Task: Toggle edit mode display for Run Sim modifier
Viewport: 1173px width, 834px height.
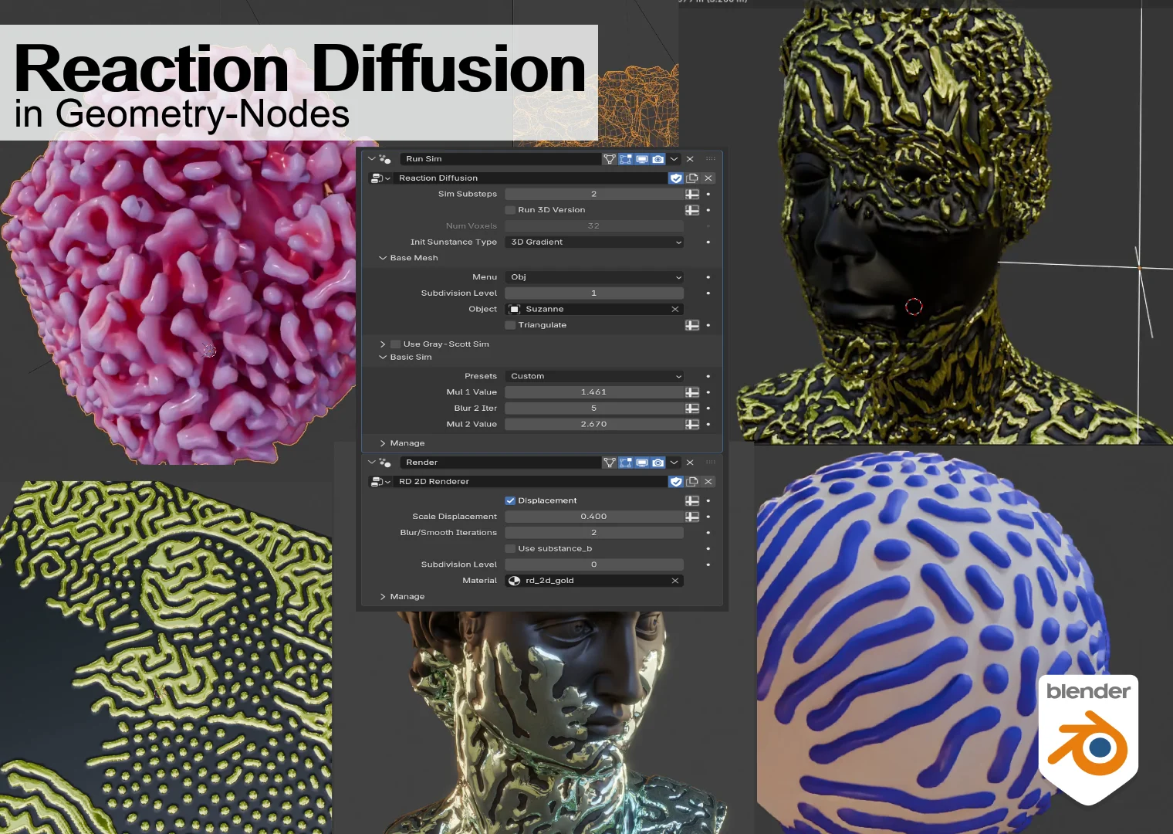Action: (x=626, y=159)
